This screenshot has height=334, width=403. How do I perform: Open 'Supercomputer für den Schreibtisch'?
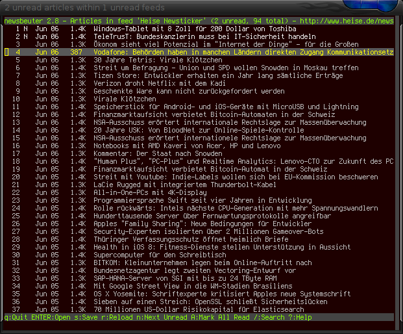tap(199, 255)
